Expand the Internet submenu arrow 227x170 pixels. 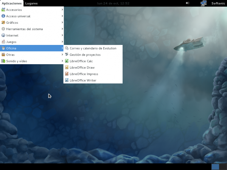point(62,35)
